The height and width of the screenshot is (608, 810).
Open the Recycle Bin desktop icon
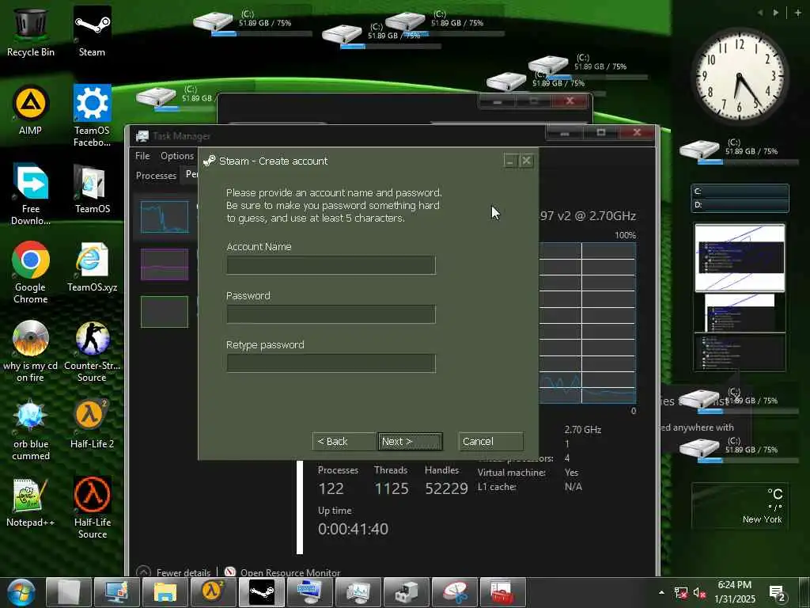(x=31, y=31)
